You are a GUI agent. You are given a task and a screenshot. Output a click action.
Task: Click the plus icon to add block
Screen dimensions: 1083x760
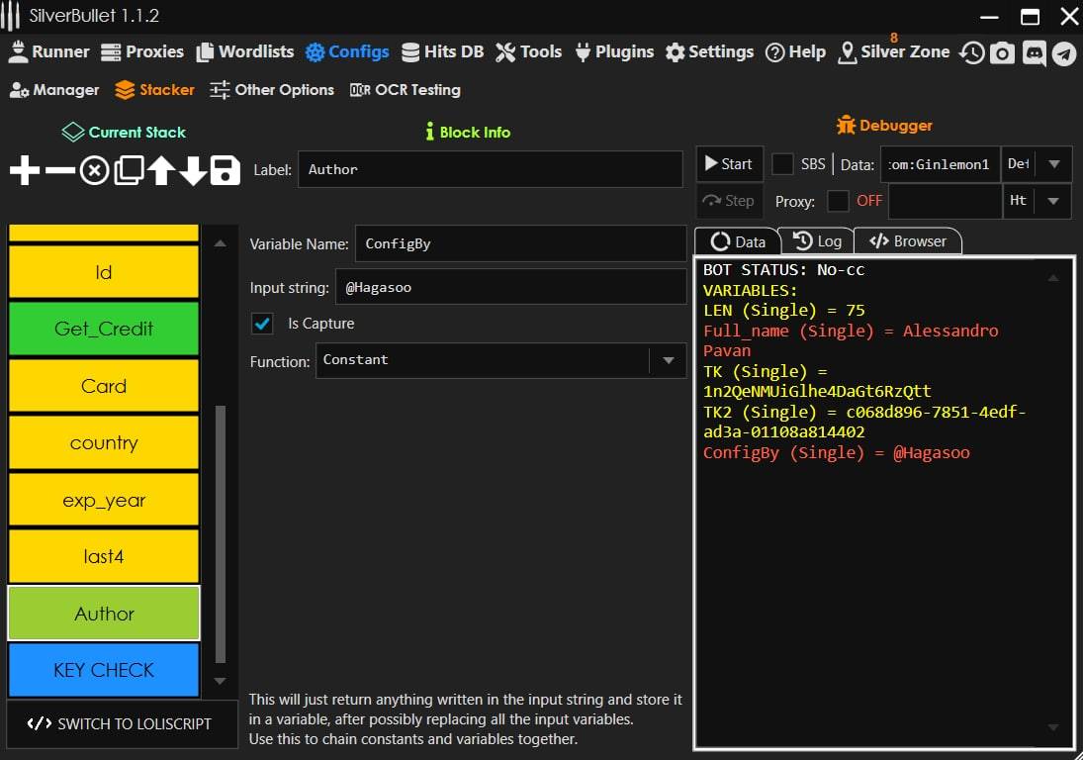(25, 171)
